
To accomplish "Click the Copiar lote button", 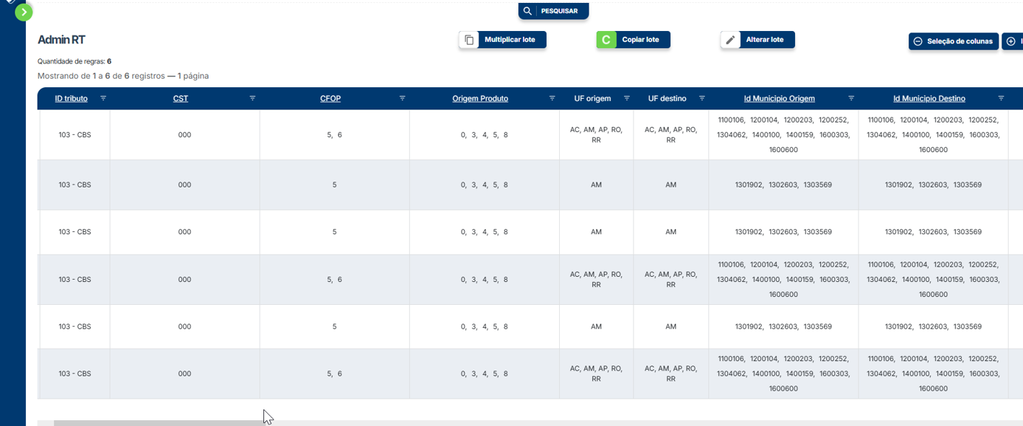I will tap(633, 40).
